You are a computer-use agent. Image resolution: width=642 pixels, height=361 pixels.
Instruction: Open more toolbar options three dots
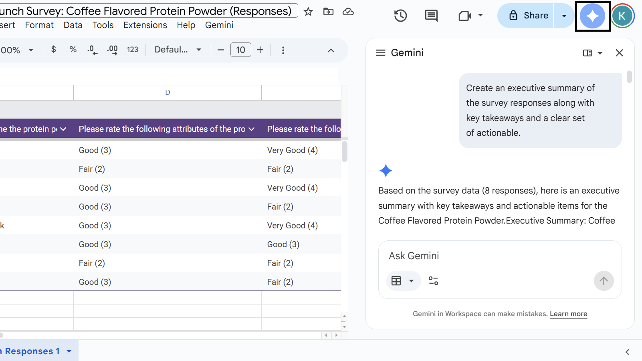tap(283, 50)
